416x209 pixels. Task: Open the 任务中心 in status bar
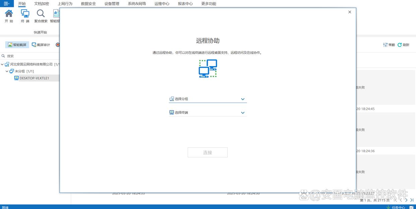pos(396,207)
